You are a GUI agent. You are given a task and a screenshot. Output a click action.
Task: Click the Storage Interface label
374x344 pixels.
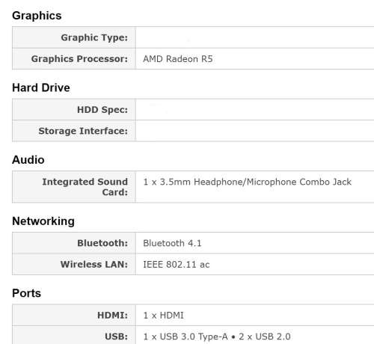(x=83, y=131)
